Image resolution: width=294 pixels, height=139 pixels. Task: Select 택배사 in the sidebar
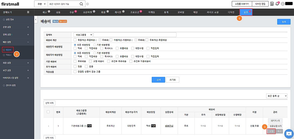point(9,55)
